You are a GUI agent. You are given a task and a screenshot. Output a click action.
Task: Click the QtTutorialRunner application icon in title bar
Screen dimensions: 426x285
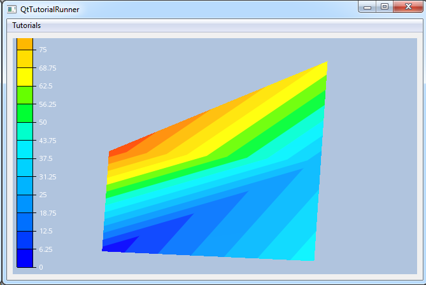point(11,10)
